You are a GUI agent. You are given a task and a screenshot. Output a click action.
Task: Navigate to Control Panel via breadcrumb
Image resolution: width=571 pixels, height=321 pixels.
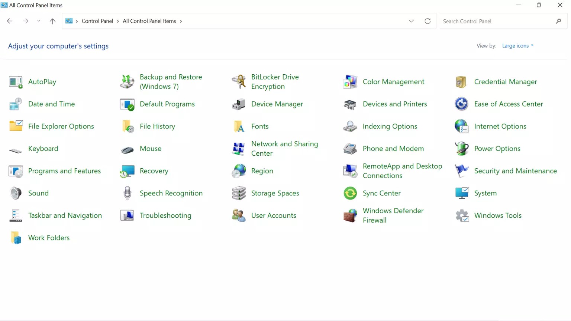pyautogui.click(x=97, y=21)
